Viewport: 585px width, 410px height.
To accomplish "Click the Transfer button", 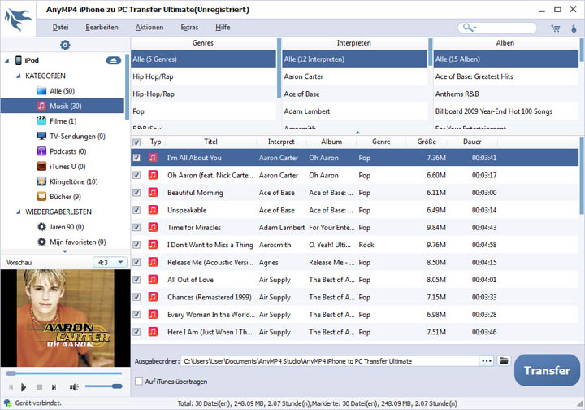I will [547, 370].
